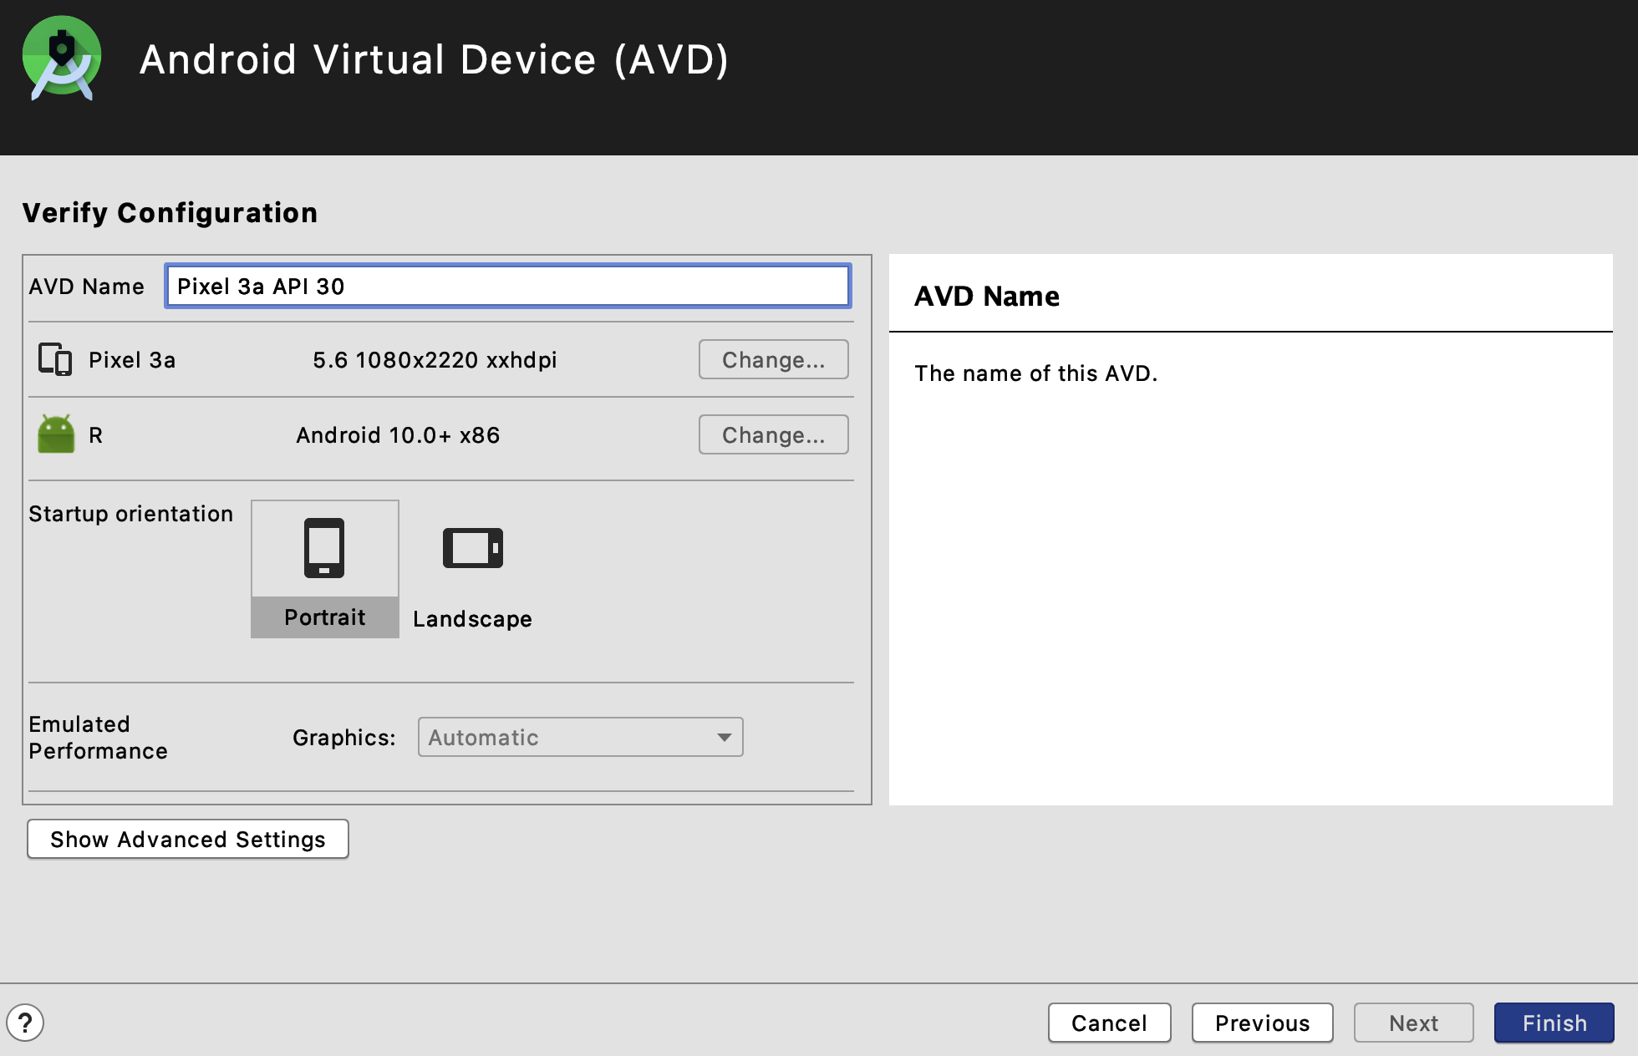The height and width of the screenshot is (1056, 1638).
Task: Click the Finish button
Action: (1554, 1023)
